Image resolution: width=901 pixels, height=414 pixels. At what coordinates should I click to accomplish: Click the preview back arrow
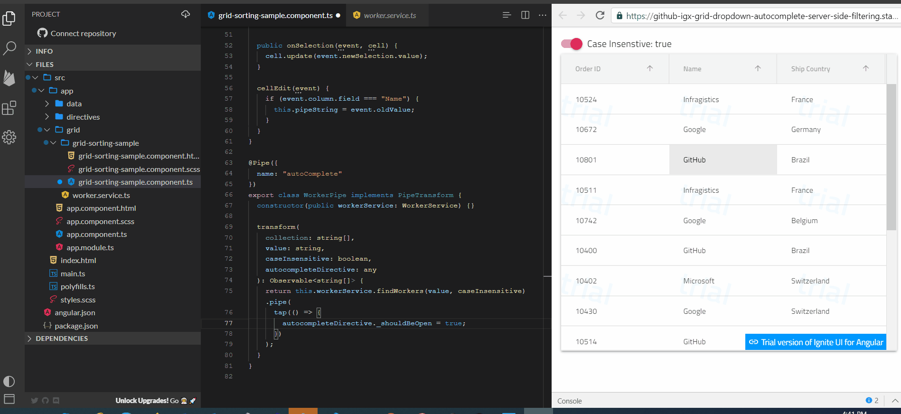point(563,15)
